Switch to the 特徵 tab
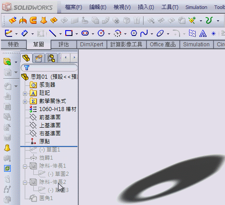 13,45
